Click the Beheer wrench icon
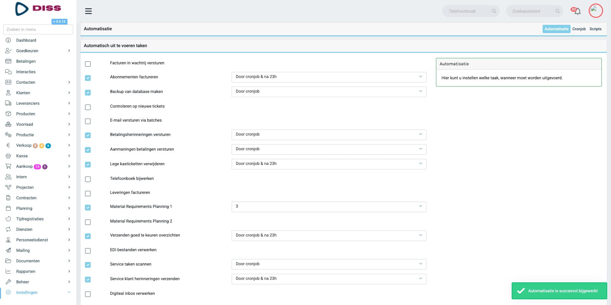This screenshot has width=611, height=305. 8,282
